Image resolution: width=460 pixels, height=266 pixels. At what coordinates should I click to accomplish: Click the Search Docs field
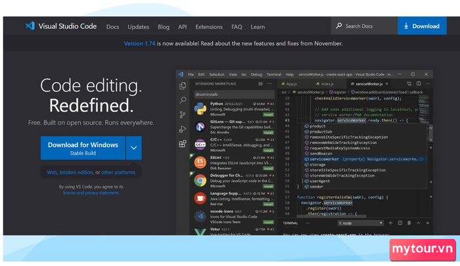(x=364, y=26)
